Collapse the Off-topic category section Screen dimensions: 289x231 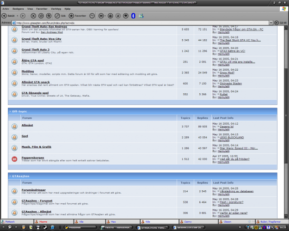[x=10, y=111]
